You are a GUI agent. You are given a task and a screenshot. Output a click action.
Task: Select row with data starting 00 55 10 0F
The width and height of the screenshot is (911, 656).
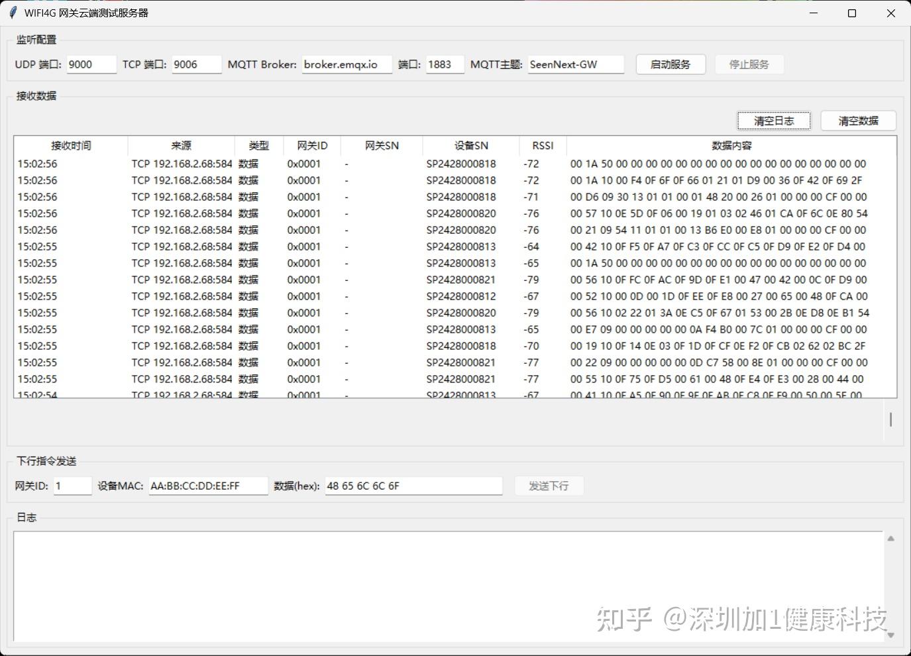[x=455, y=379]
